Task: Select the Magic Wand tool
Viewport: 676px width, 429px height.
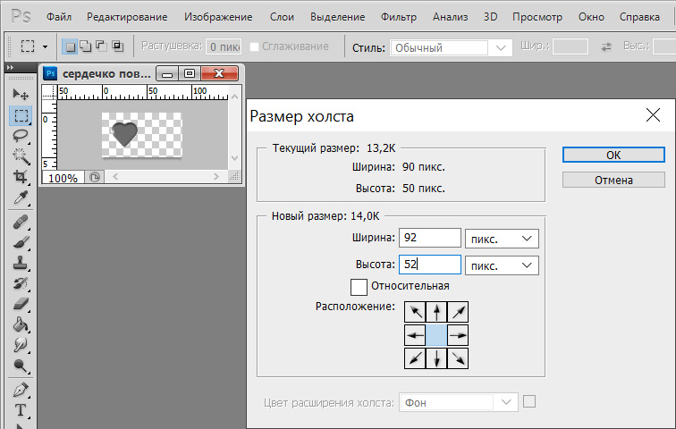Action: click(21, 156)
